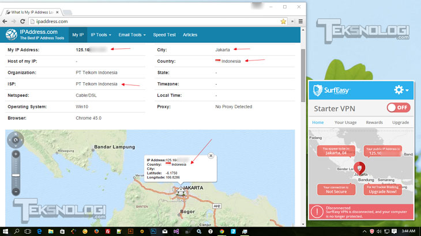The width and height of the screenshot is (421, 236).
Task: Click the public IP address badge in SurfEasy
Action: tap(382, 151)
